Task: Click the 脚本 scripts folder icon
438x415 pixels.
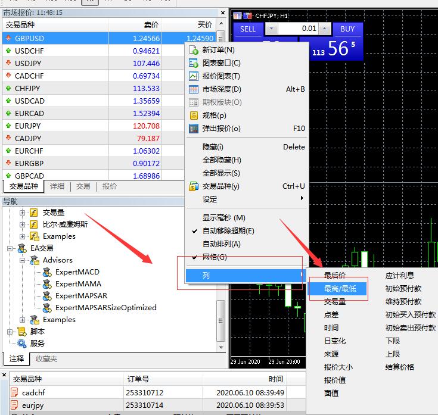Action: point(22,332)
